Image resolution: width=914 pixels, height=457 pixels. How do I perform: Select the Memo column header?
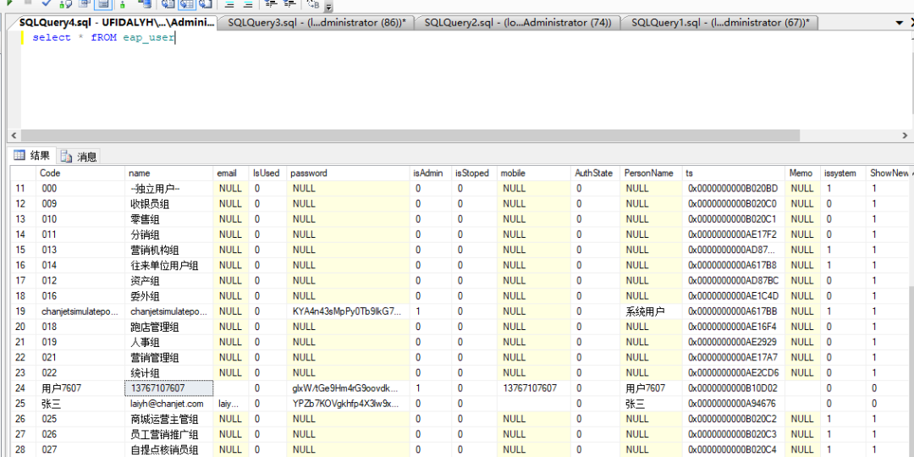click(x=802, y=173)
